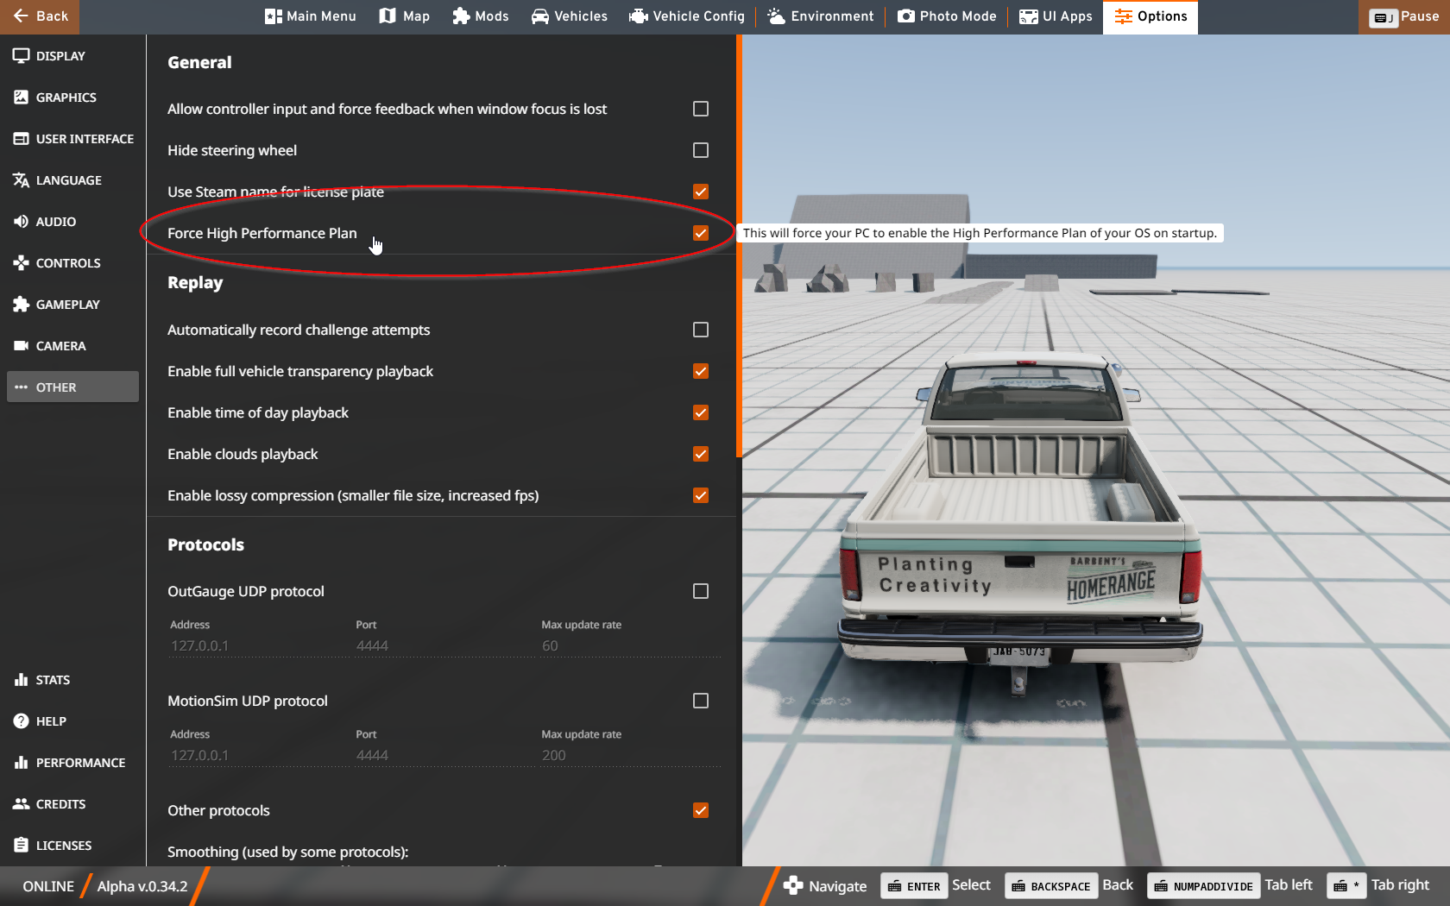Image resolution: width=1450 pixels, height=906 pixels.
Task: Click the Tab left hint
Action: point(1230,886)
